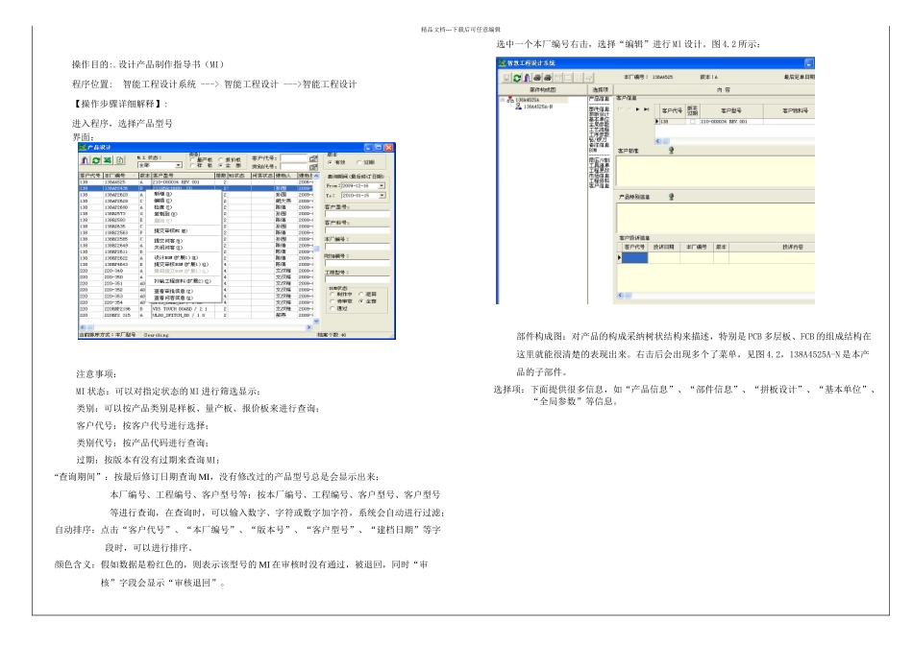Jump to last record arrow in 客户信息

(646, 109)
